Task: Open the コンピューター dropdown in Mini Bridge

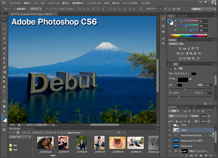Action: click(20, 137)
